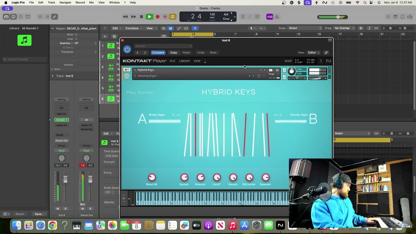The image size is (416, 234).
Task: Open Kontakt FILE menu
Action: point(172,61)
